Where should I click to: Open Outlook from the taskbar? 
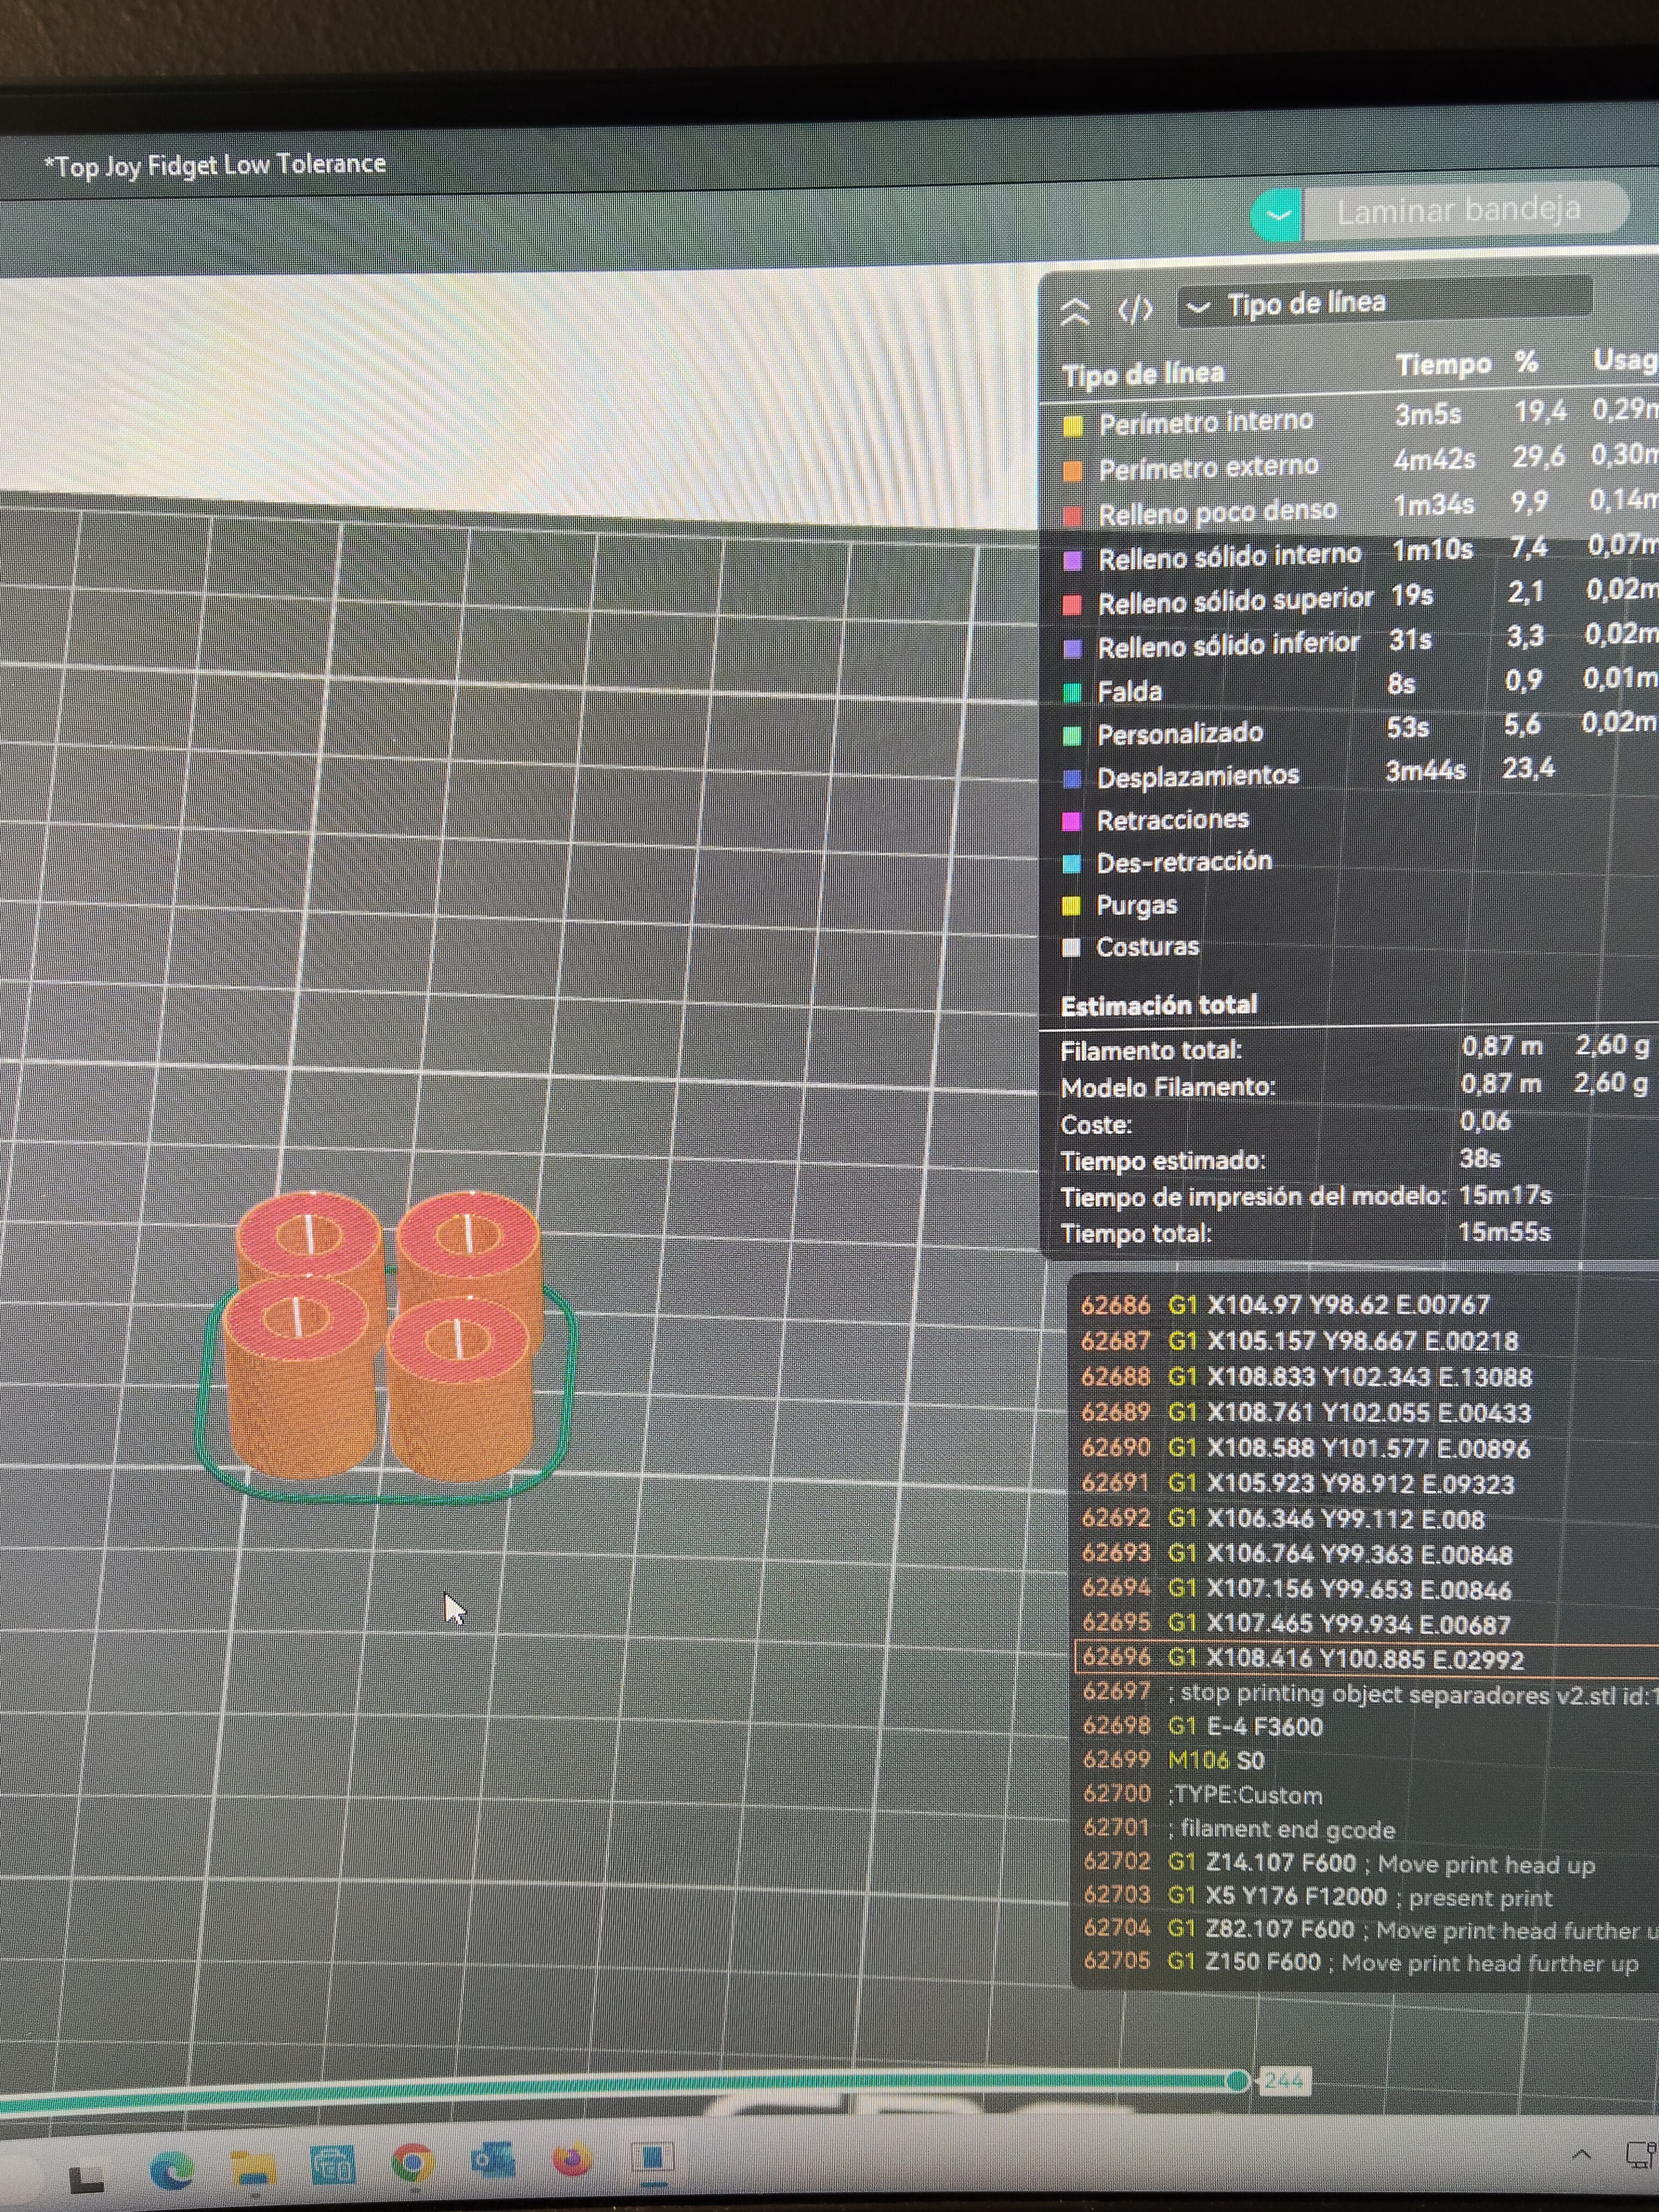tap(493, 2161)
